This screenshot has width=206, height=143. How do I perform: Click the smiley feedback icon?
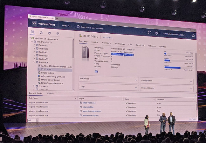(x=193, y=36)
